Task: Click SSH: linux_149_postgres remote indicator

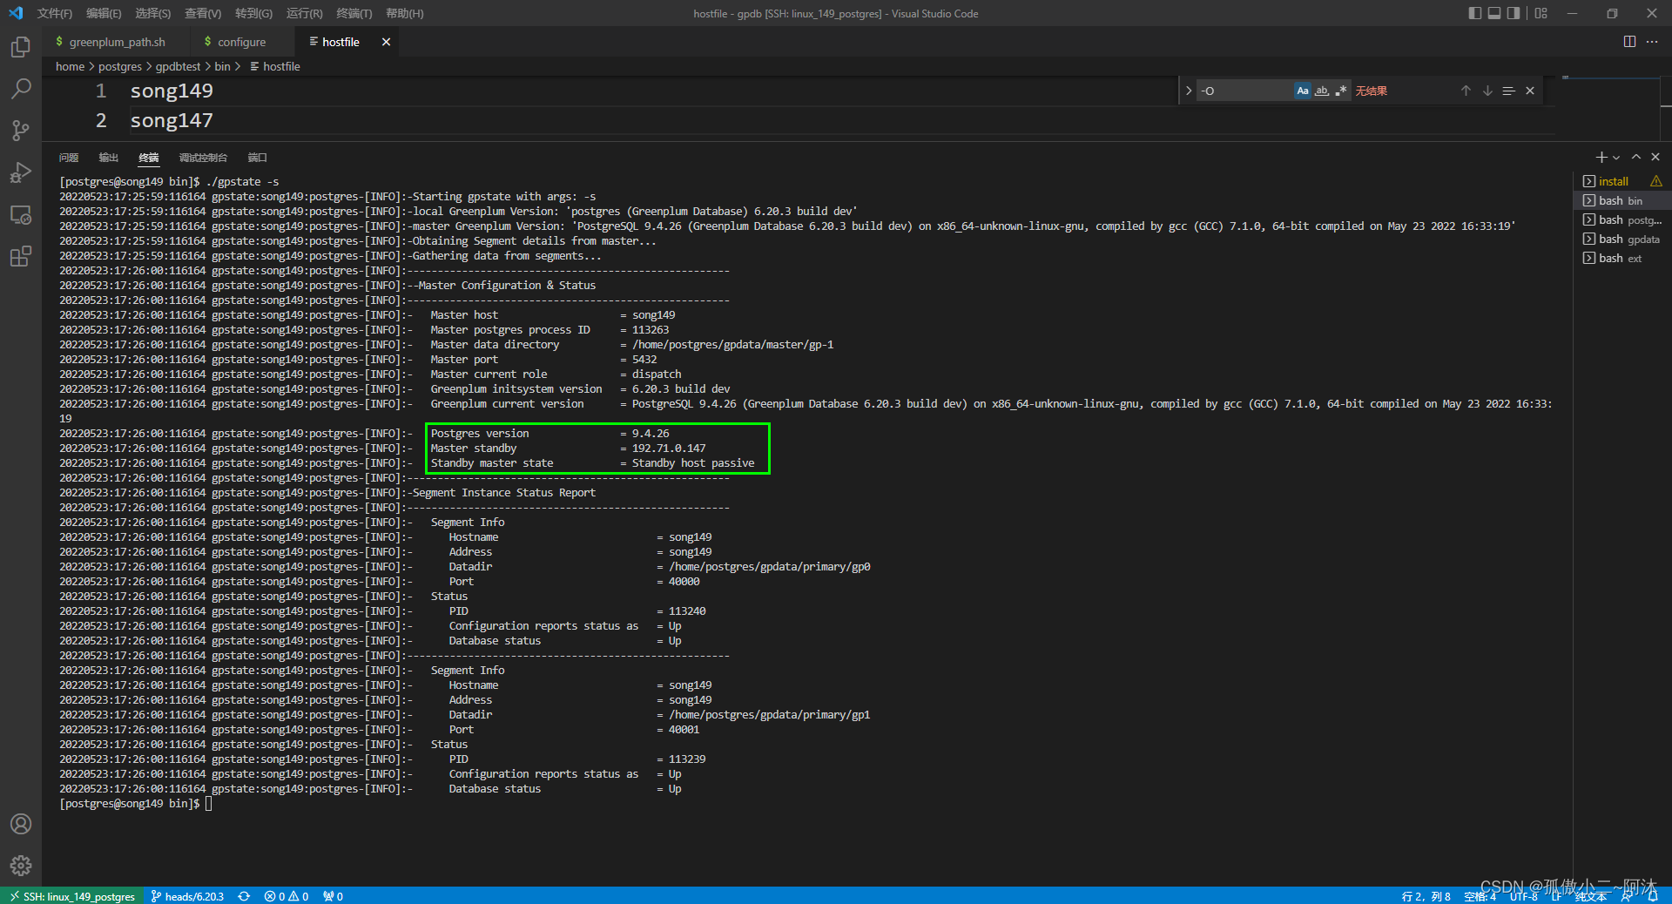Action: click(x=72, y=896)
